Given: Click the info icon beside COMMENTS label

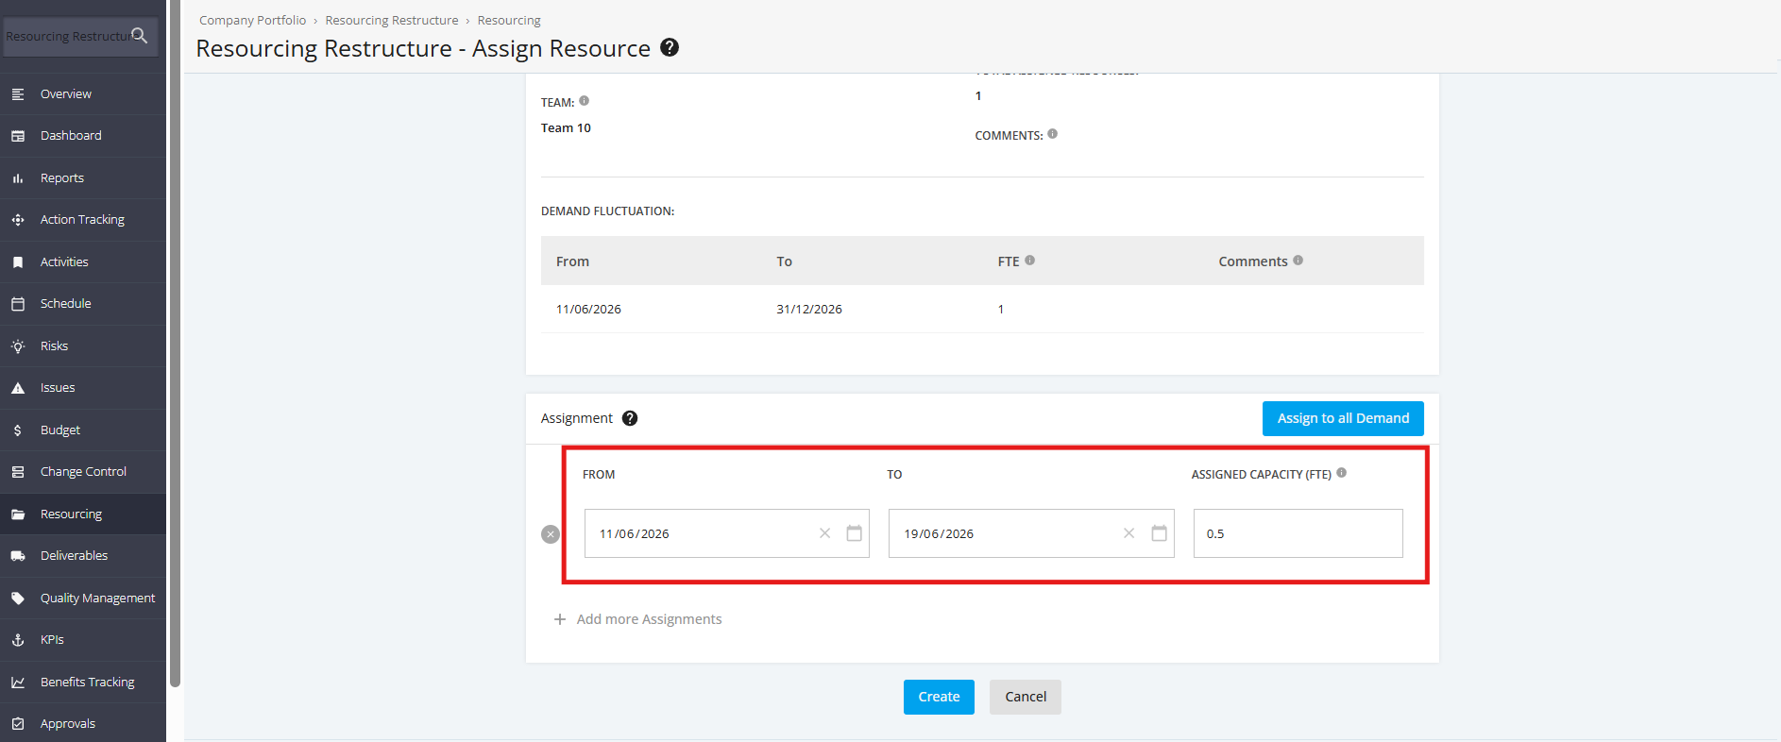Looking at the screenshot, I should (1053, 134).
